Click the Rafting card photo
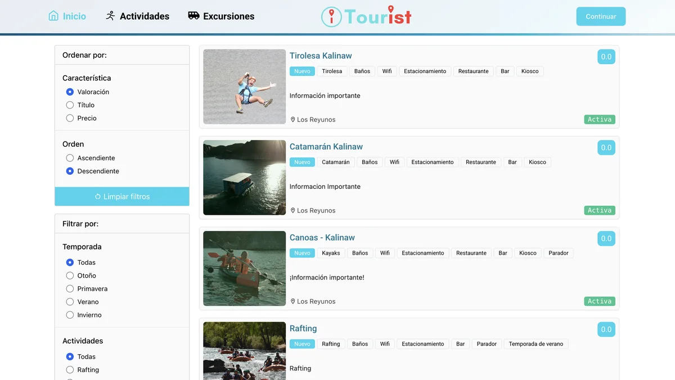Image resolution: width=675 pixels, height=380 pixels. [x=244, y=351]
